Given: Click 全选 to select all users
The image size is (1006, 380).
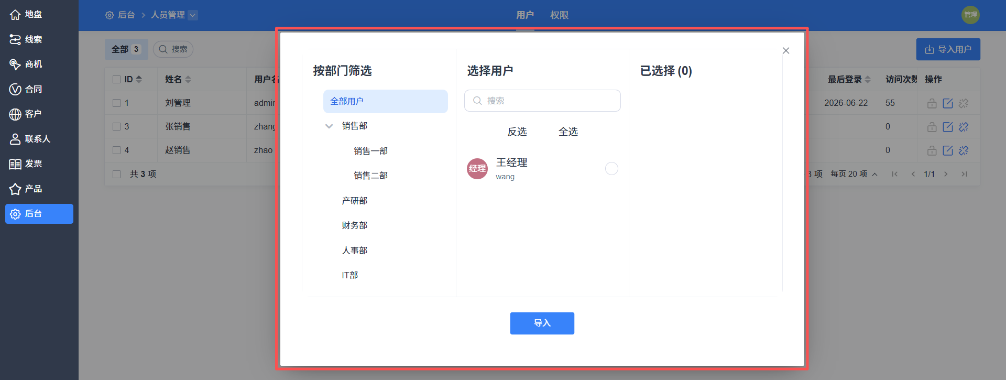Looking at the screenshot, I should coord(568,132).
